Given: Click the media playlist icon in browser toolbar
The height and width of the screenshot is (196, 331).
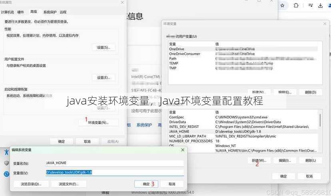Looking at the screenshot, I should pyautogui.click(x=311, y=5).
